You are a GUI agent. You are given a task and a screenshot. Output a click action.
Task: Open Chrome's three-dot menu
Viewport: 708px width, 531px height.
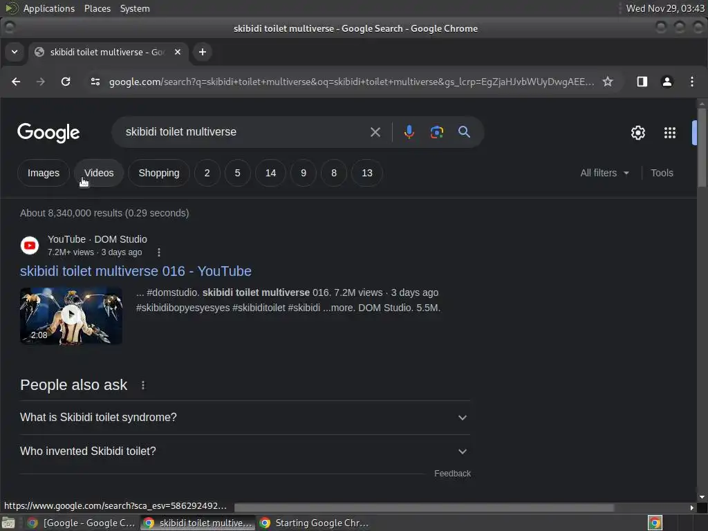[691, 82]
